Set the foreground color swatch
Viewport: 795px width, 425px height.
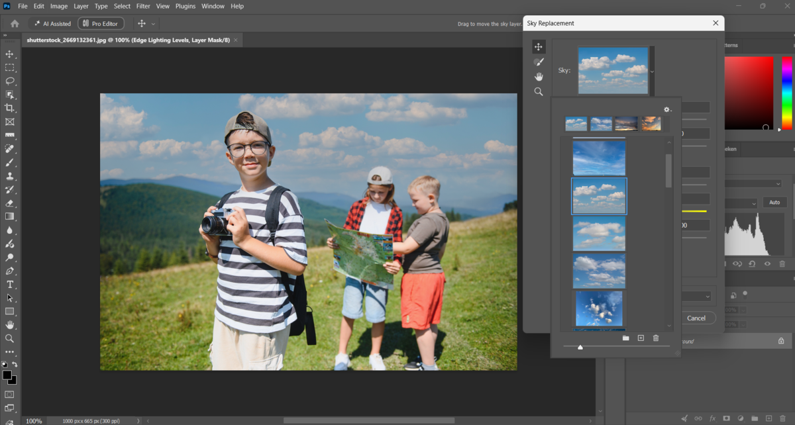pos(7,375)
